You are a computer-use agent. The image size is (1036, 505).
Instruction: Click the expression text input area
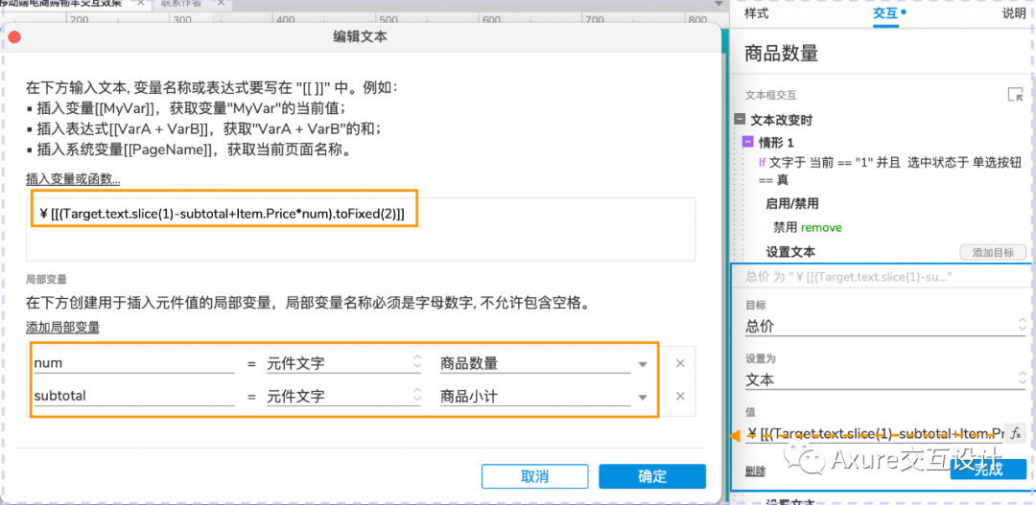tap(361, 228)
